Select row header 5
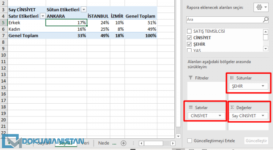This screenshot has height=150, width=273. (x=4, y=23)
